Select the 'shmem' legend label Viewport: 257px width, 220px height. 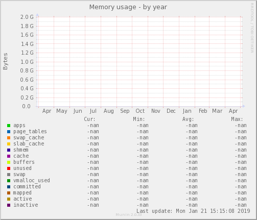21,150
